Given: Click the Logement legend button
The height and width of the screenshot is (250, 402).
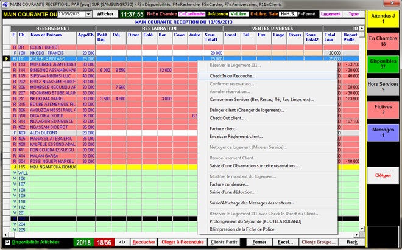Looking at the screenshot, I should point(331,13).
